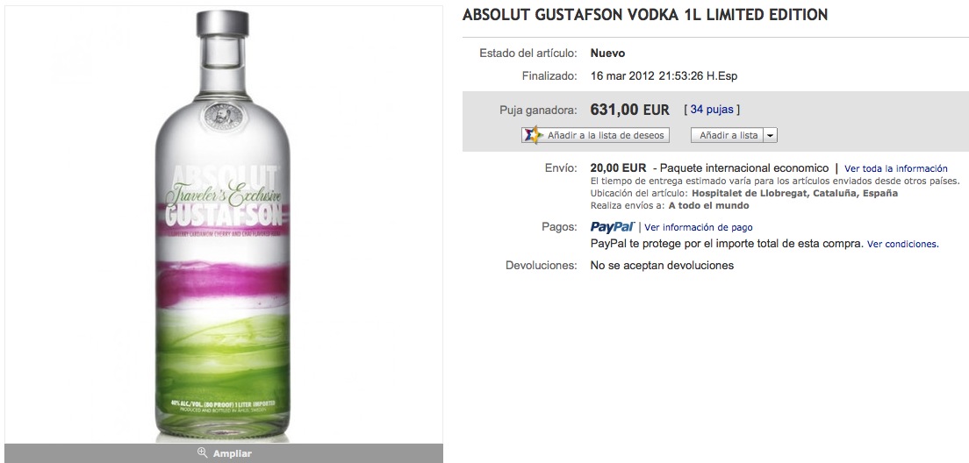Image resolution: width=969 pixels, height=463 pixels.
Task: Click the pink stripe on the bottle
Action: pos(222,282)
